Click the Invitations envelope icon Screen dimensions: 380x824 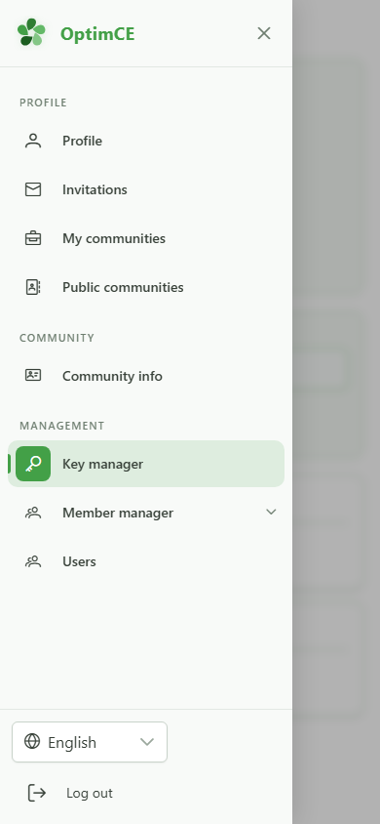33,189
